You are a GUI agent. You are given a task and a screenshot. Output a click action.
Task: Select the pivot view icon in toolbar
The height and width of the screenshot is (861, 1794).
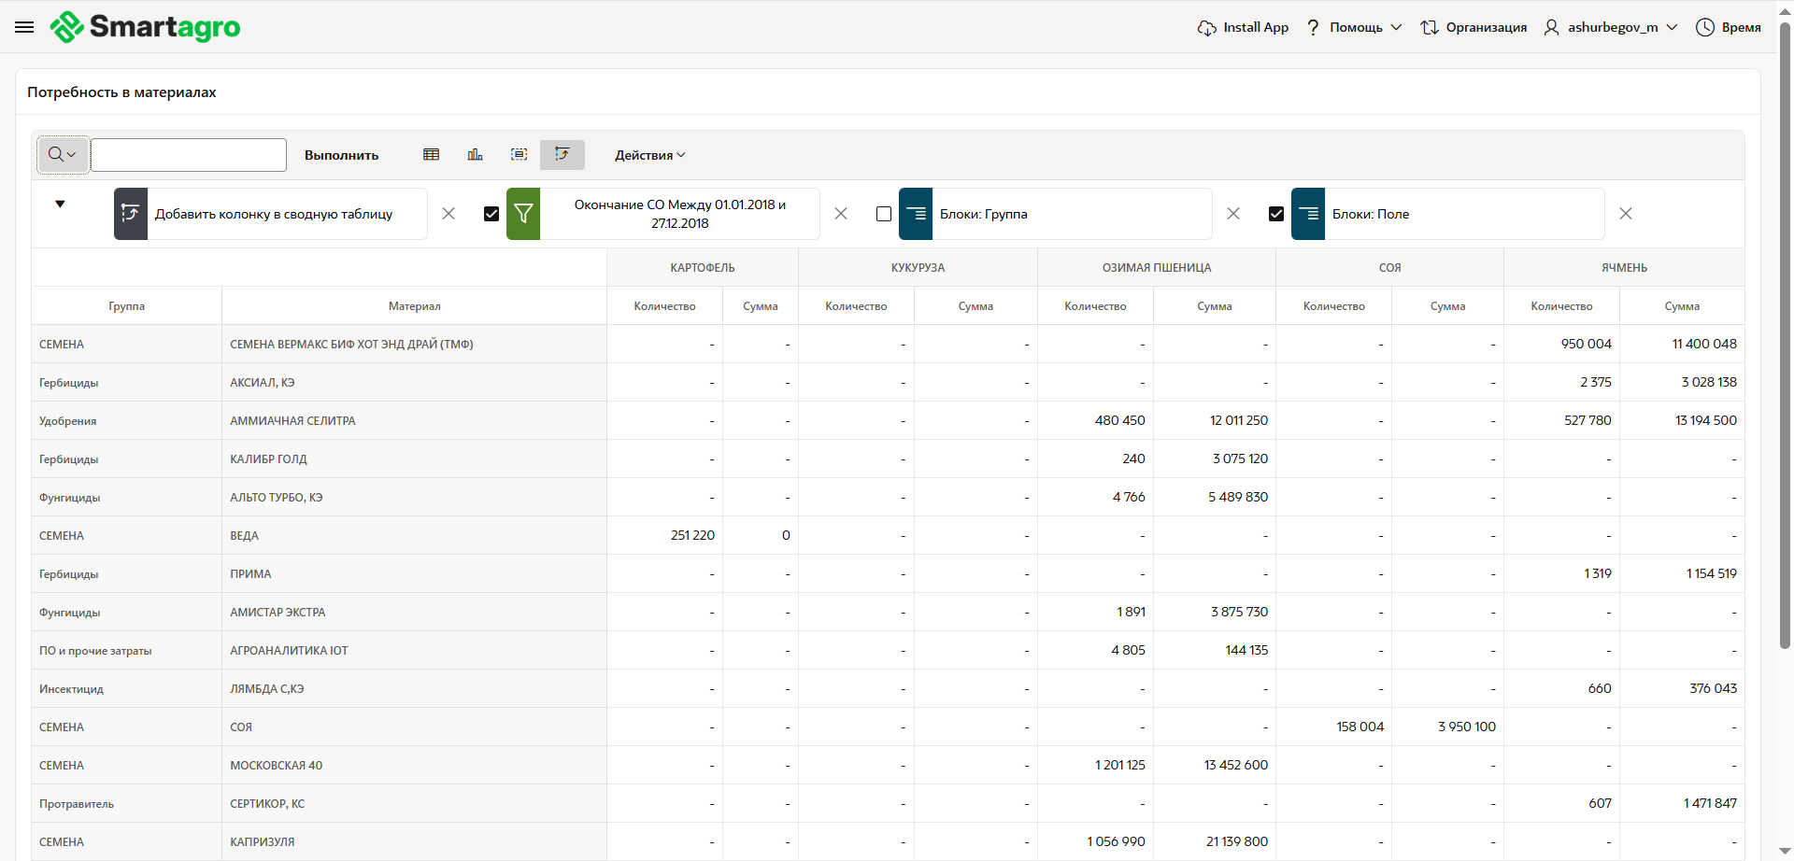click(x=562, y=155)
